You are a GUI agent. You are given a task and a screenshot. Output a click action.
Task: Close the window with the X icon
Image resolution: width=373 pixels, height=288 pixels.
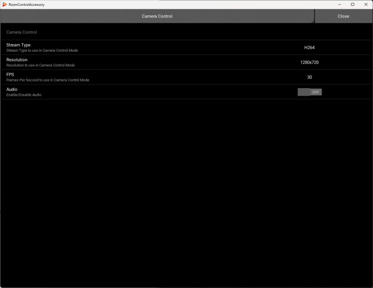point(366,5)
